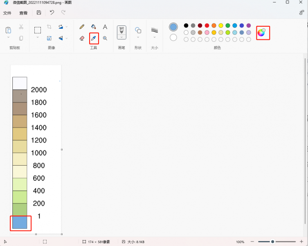The width and height of the screenshot is (308, 246).
Task: Select the blue Color 1 swatch
Action: pos(173,27)
